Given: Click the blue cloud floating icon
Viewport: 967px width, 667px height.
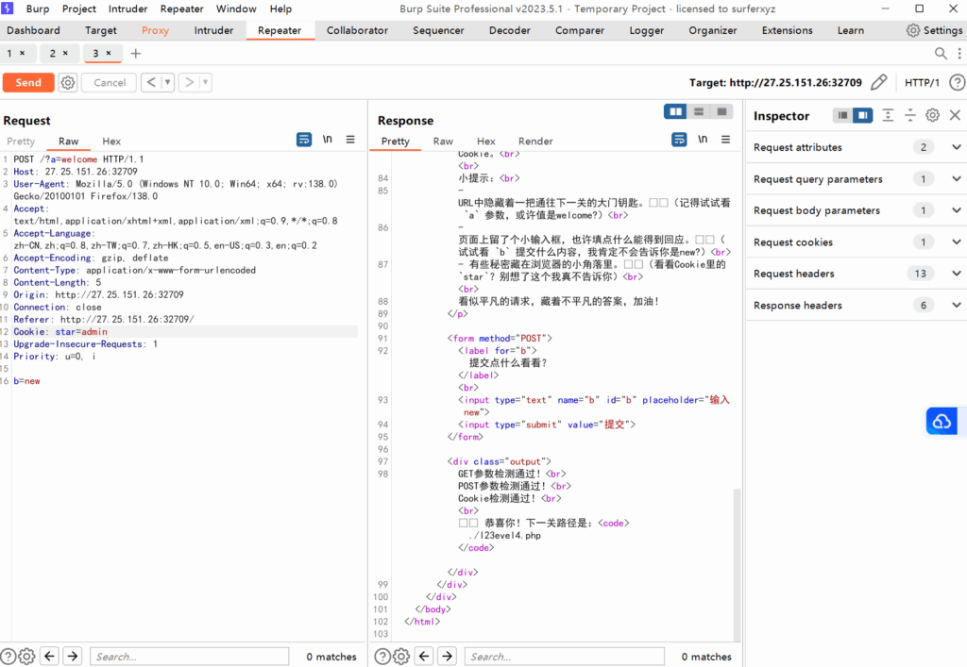Looking at the screenshot, I should [x=942, y=422].
